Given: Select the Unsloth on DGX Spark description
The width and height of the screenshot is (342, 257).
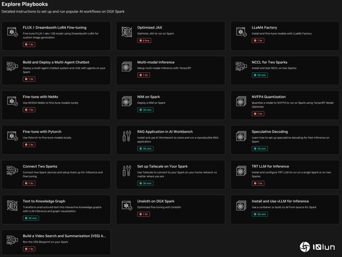Looking at the screenshot, I should (x=159, y=207).
